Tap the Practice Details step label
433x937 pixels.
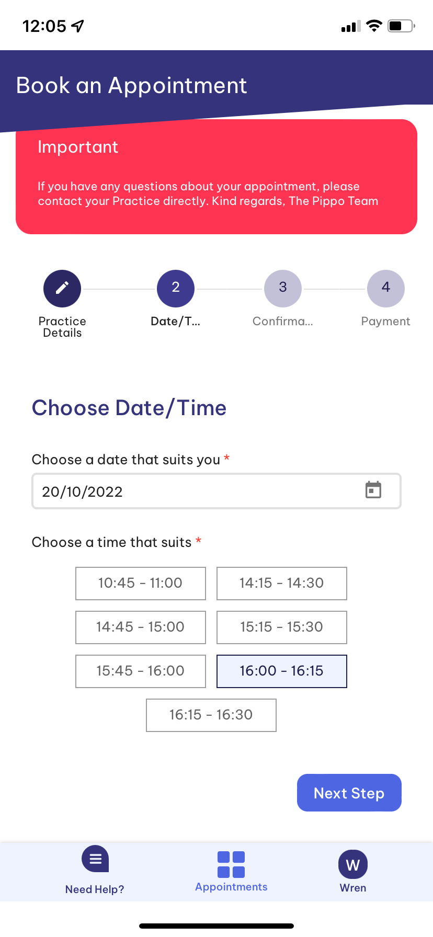click(x=62, y=327)
